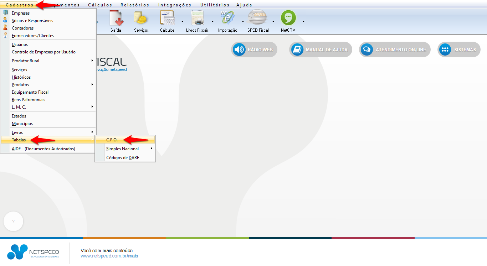Expand the NetCRM toolbar dropdown arrow

[x=303, y=21]
